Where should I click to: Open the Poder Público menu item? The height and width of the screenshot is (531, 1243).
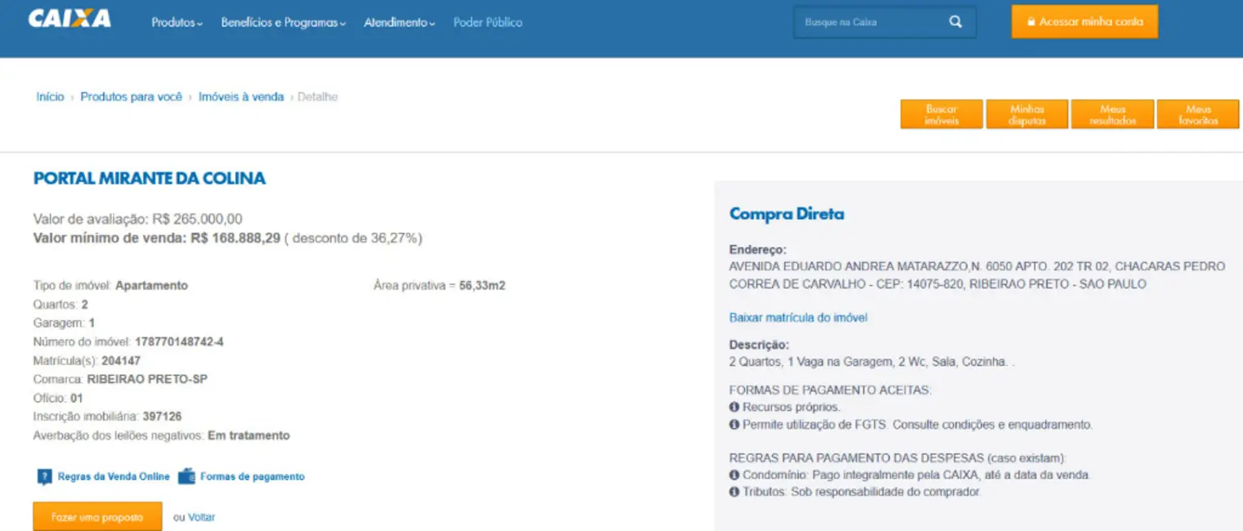[487, 23]
